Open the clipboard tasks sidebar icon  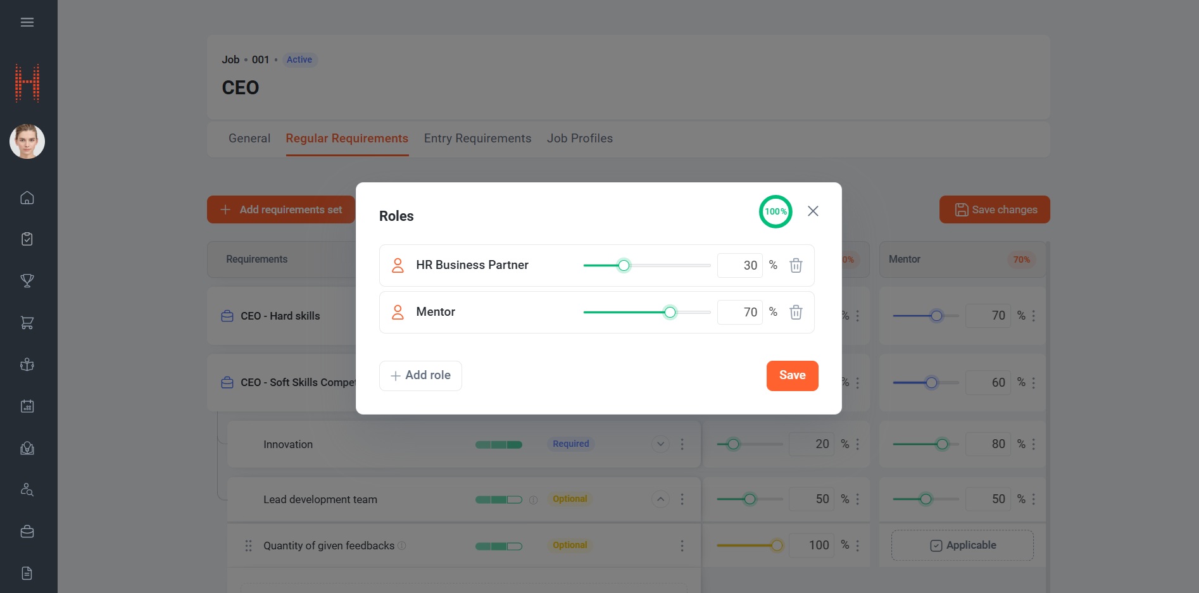pos(27,239)
